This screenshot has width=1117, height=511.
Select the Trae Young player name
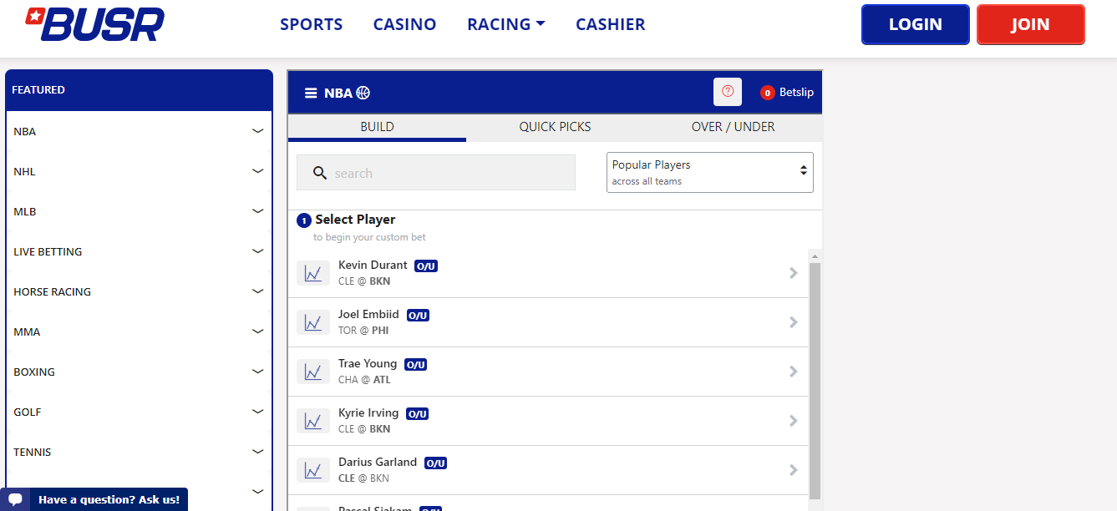pyautogui.click(x=368, y=363)
